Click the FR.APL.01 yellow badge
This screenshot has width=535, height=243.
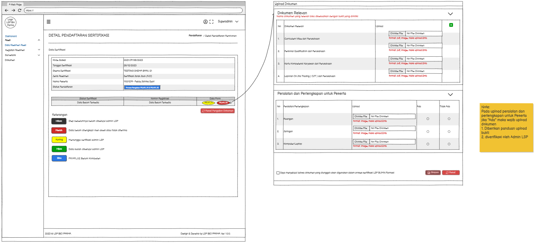point(208,103)
